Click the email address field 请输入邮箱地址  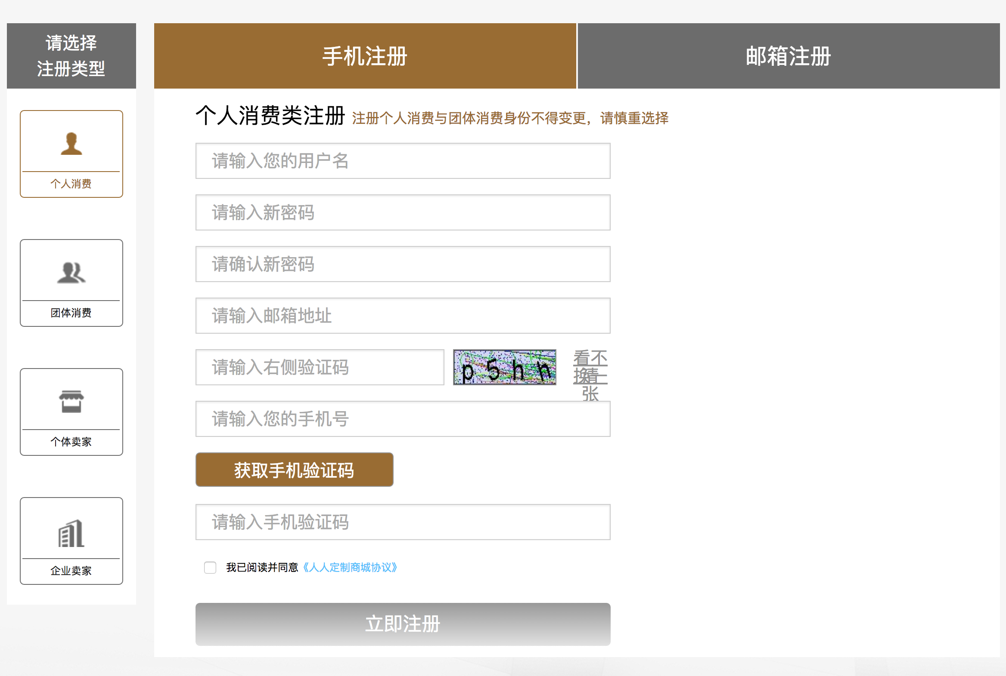point(402,316)
